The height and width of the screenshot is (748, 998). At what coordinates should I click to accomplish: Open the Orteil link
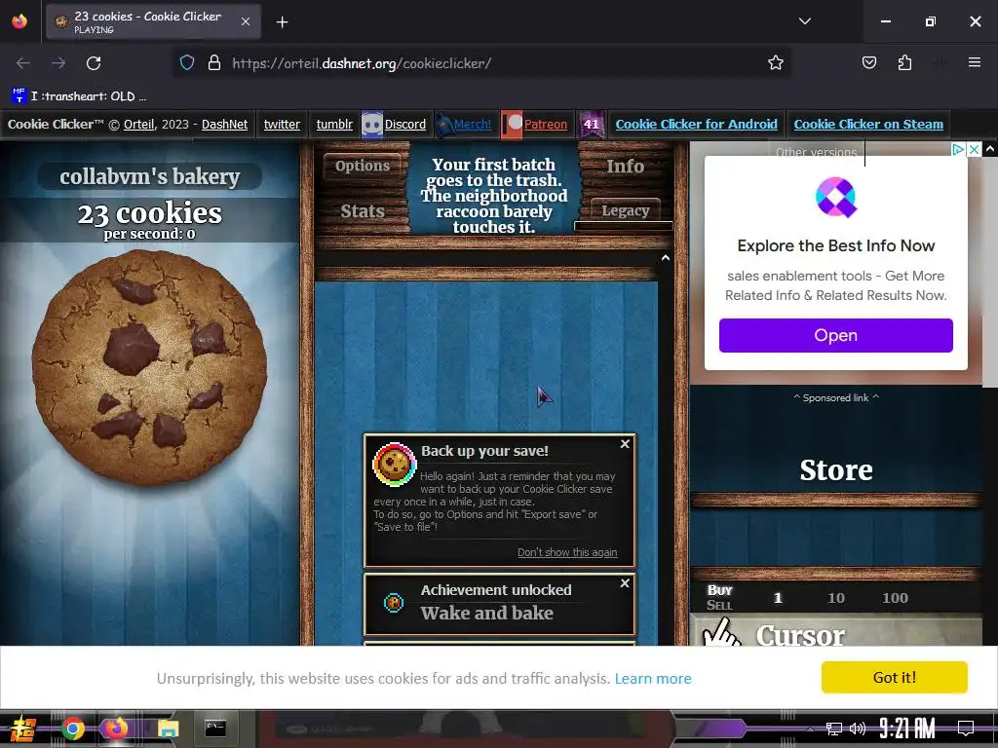coord(138,124)
